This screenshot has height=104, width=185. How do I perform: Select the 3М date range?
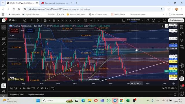click(x=24, y=88)
